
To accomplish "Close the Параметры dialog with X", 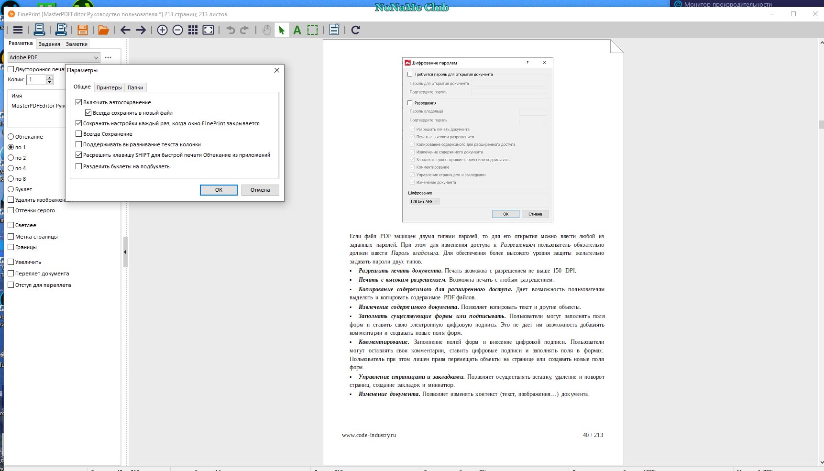I will pos(276,70).
